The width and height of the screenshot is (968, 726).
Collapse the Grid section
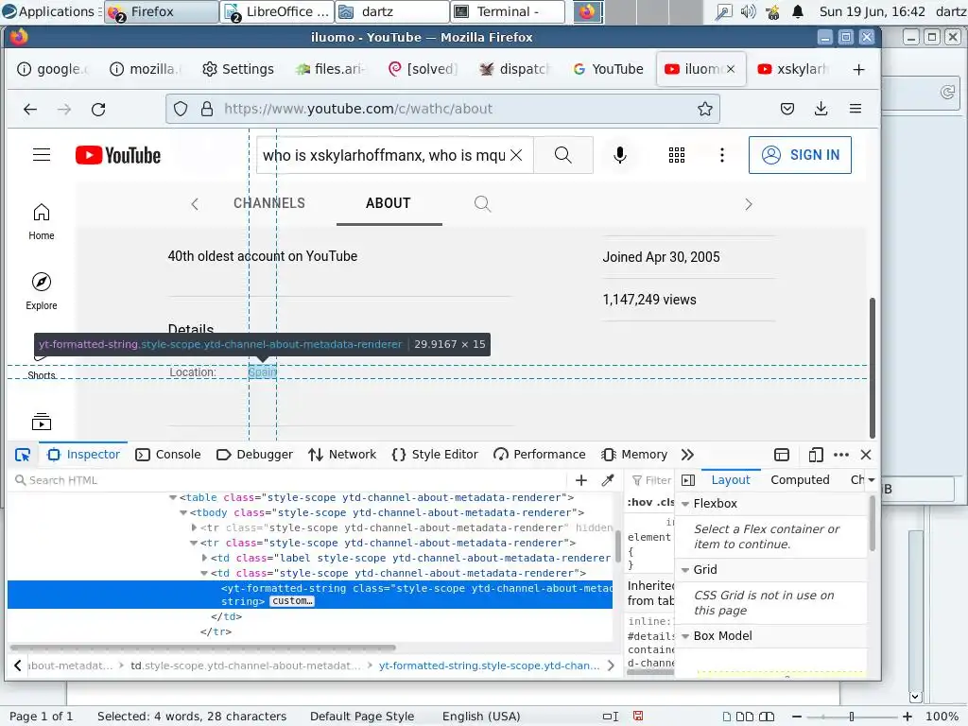click(685, 570)
